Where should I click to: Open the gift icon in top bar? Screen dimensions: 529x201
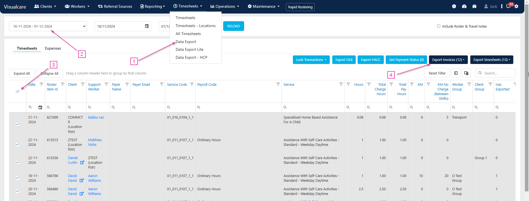474,6
